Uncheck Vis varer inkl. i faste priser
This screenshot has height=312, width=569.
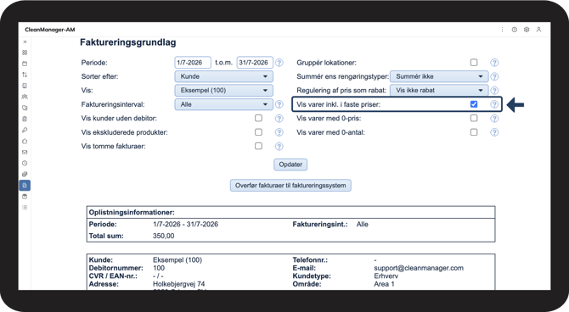[x=474, y=104]
